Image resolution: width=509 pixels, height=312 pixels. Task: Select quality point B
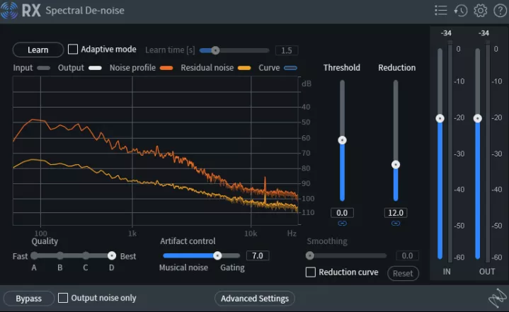60,256
